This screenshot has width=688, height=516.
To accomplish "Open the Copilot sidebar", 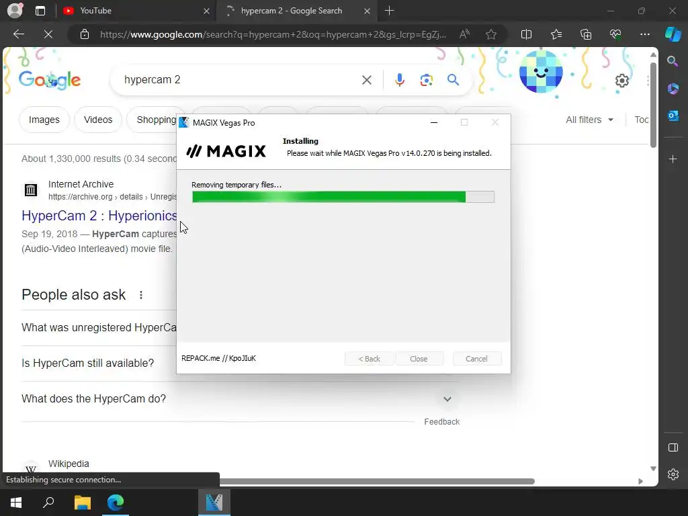I will (x=673, y=34).
